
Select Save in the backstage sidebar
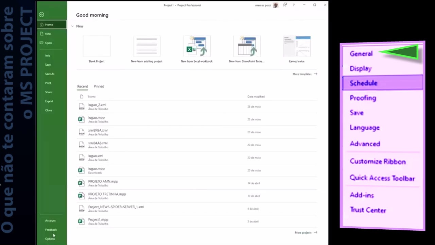click(x=48, y=65)
